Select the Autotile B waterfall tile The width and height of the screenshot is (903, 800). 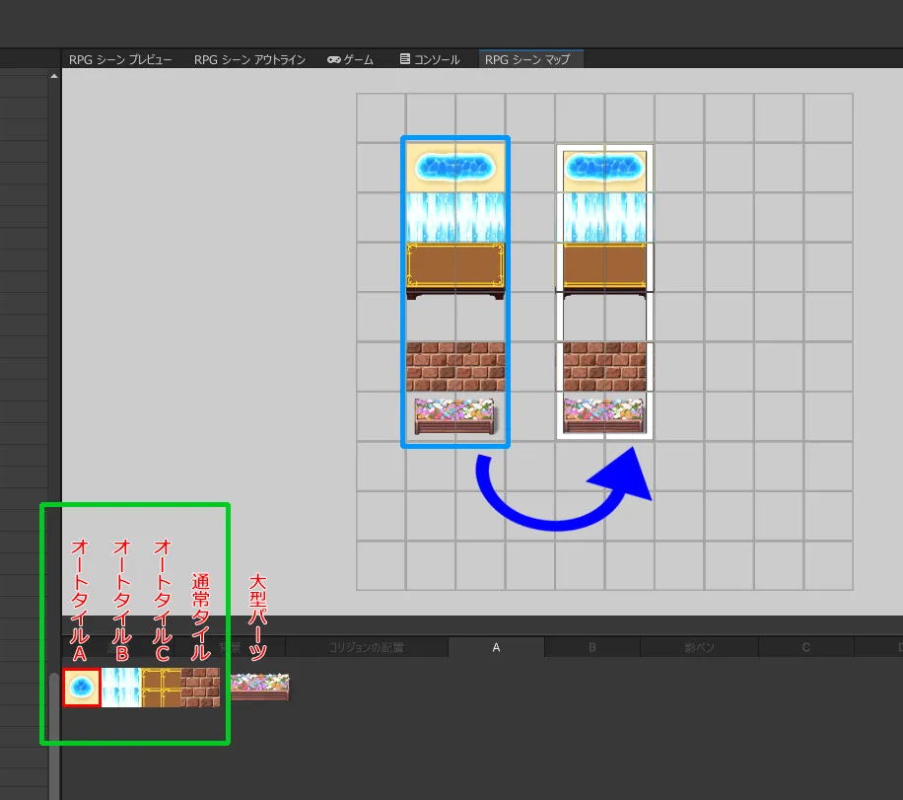tap(121, 688)
